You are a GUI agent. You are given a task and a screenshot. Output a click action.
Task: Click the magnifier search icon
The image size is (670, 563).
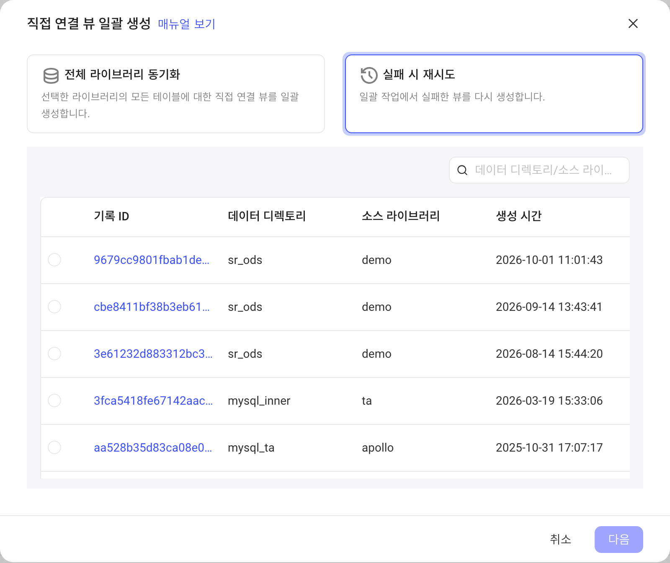pos(462,170)
